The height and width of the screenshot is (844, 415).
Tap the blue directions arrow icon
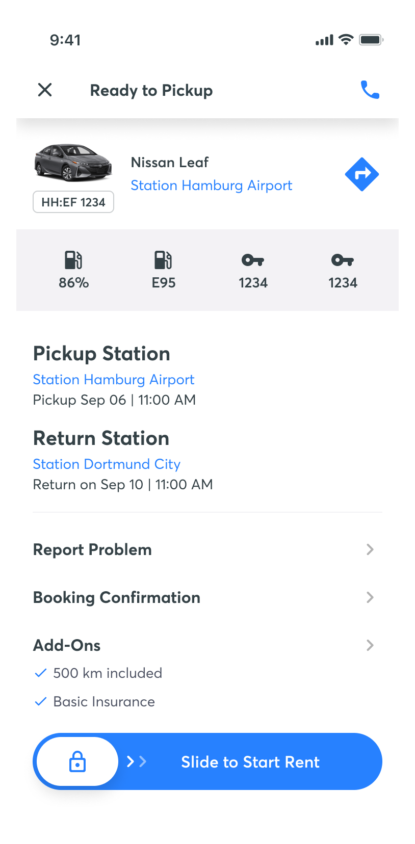tap(361, 174)
